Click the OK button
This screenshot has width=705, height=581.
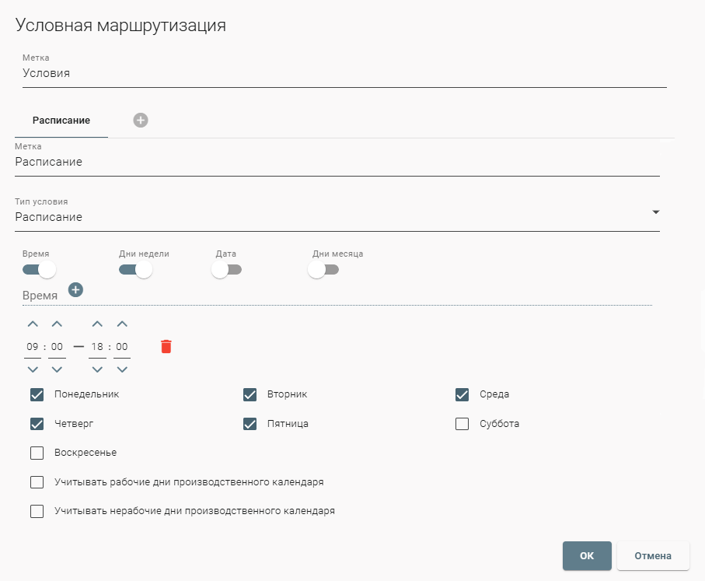coord(587,556)
